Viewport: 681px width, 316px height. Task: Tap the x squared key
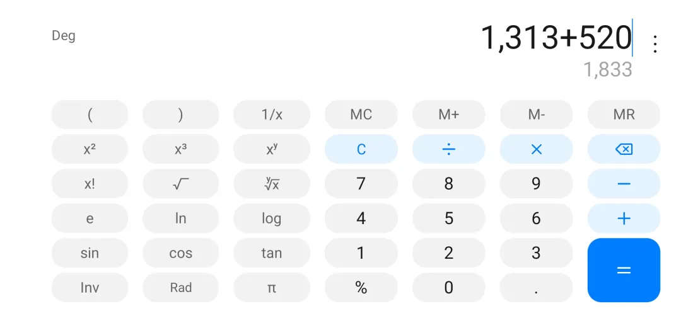tap(90, 149)
